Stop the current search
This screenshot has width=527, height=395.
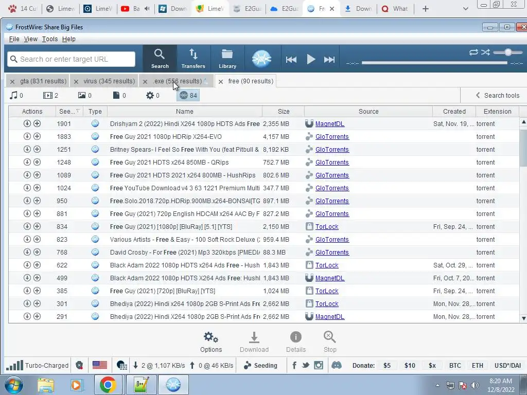[330, 342]
